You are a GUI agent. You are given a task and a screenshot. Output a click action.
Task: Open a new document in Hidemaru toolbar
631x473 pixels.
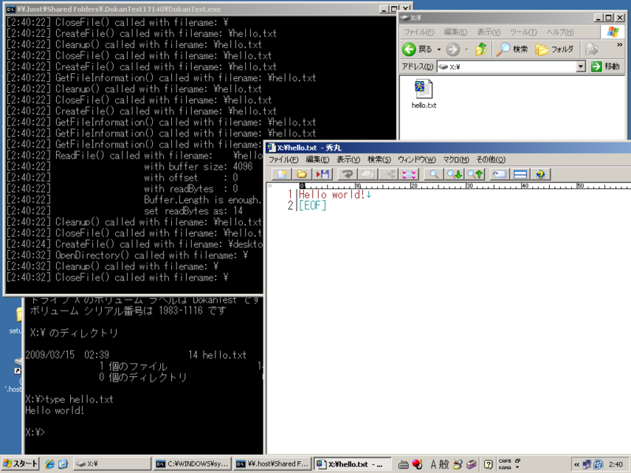281,174
